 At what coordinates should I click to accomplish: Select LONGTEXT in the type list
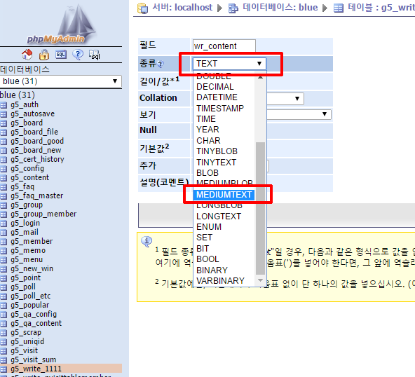click(219, 217)
